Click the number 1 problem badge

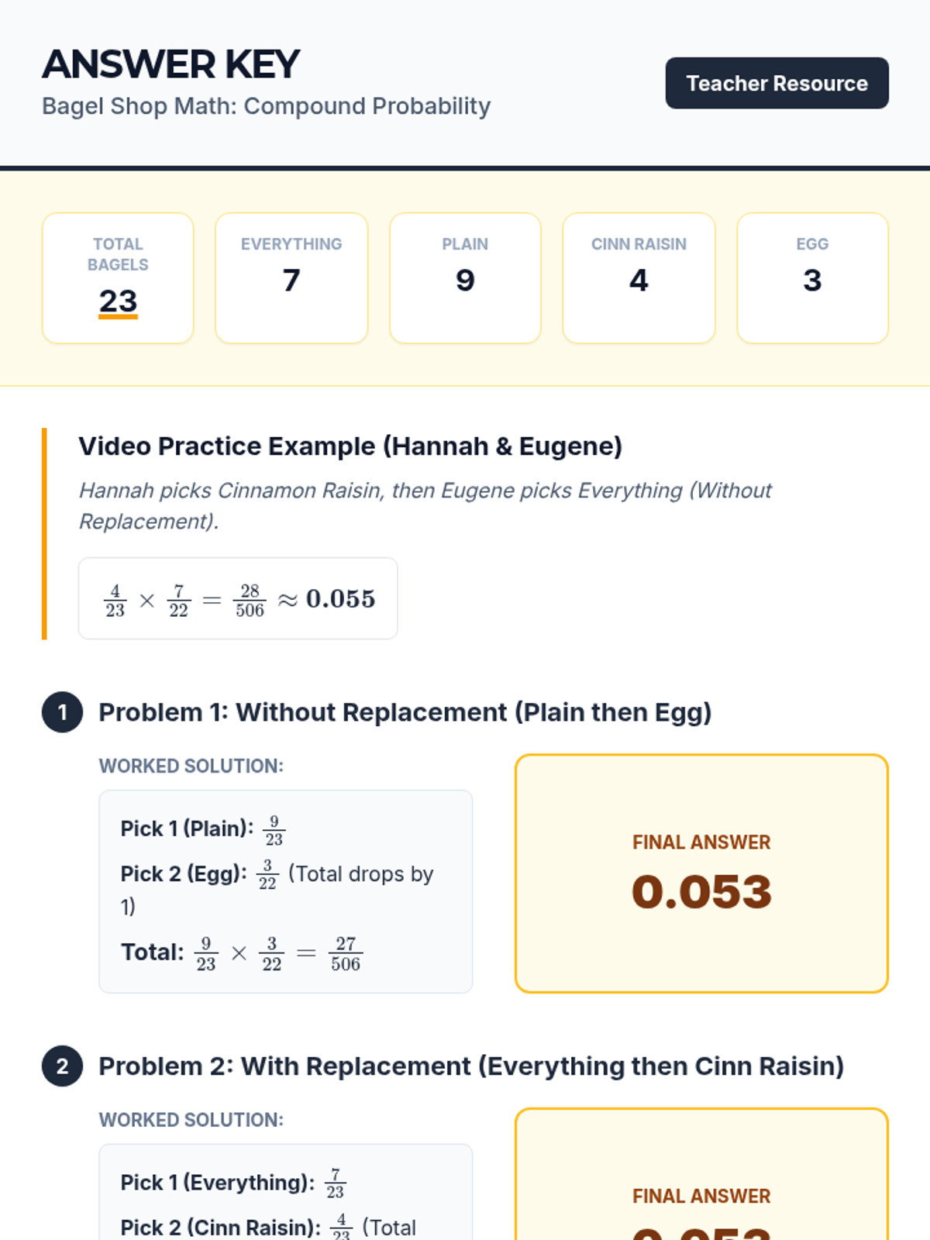tap(62, 712)
